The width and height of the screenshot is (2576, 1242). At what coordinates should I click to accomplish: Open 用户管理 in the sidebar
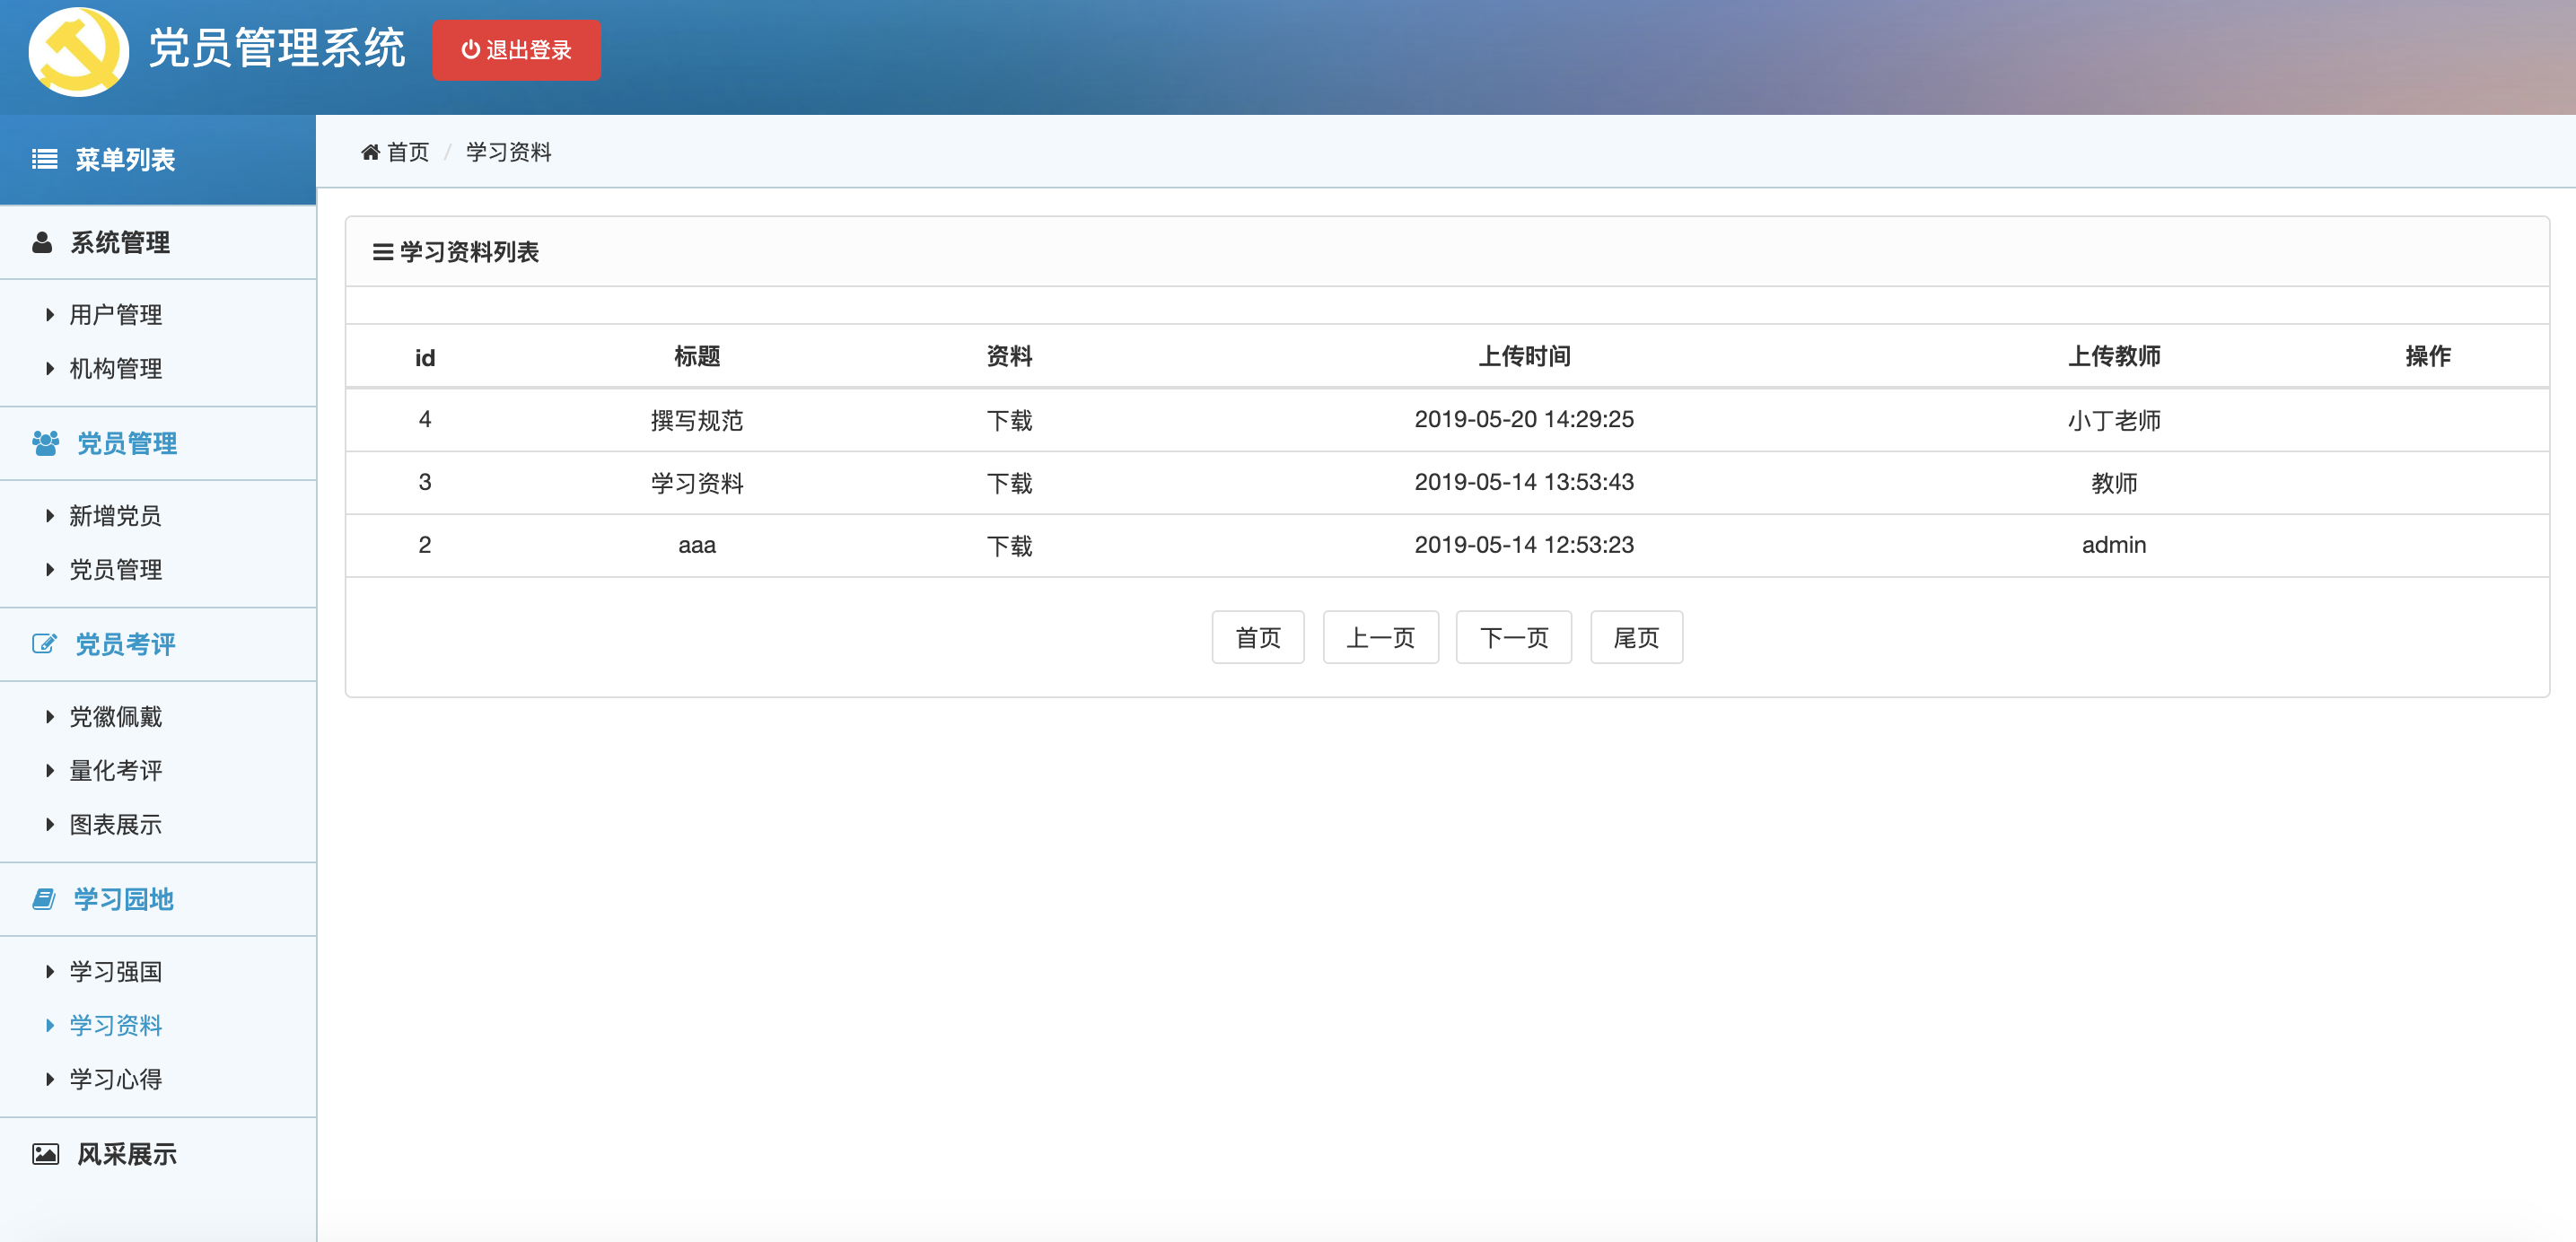click(115, 315)
